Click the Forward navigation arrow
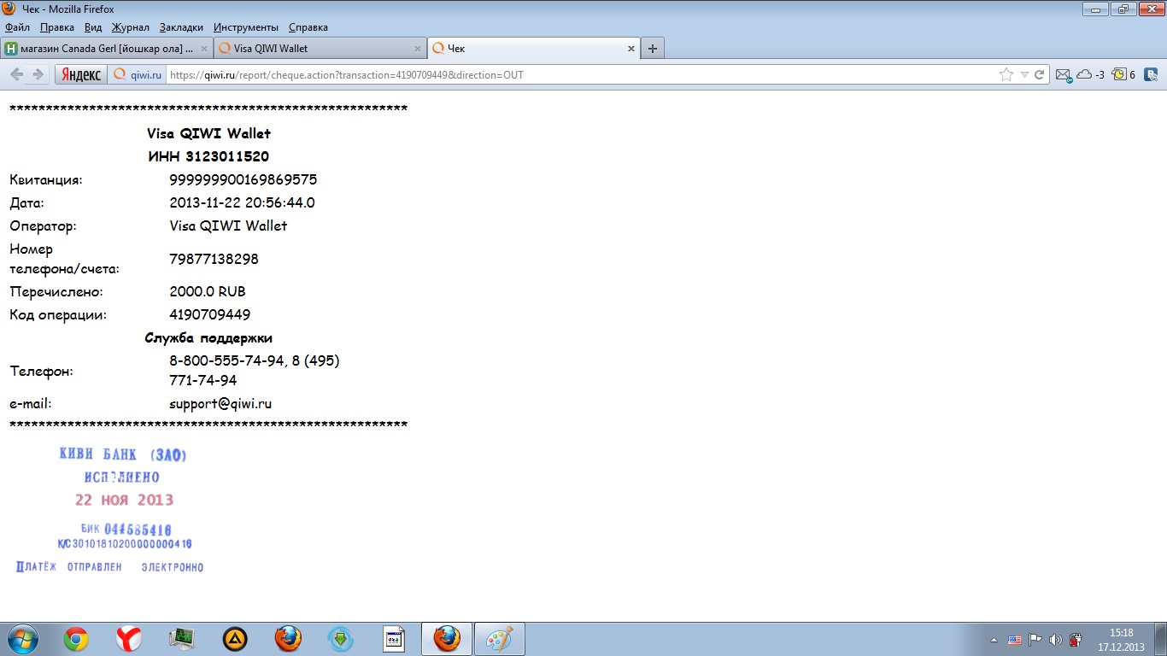 coord(38,75)
